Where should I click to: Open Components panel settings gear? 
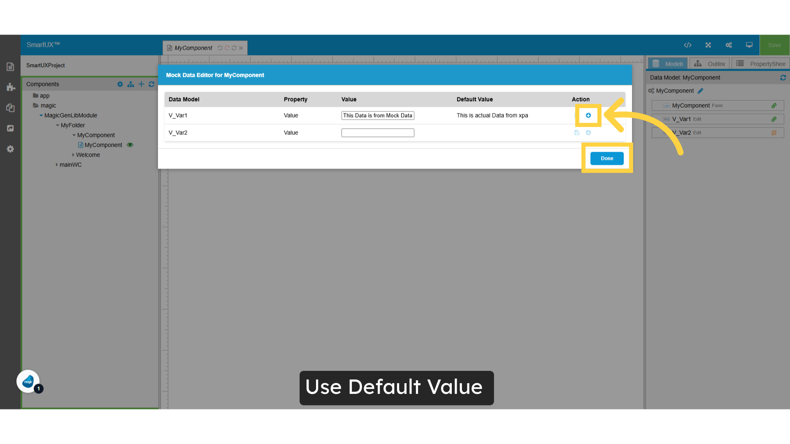(120, 84)
